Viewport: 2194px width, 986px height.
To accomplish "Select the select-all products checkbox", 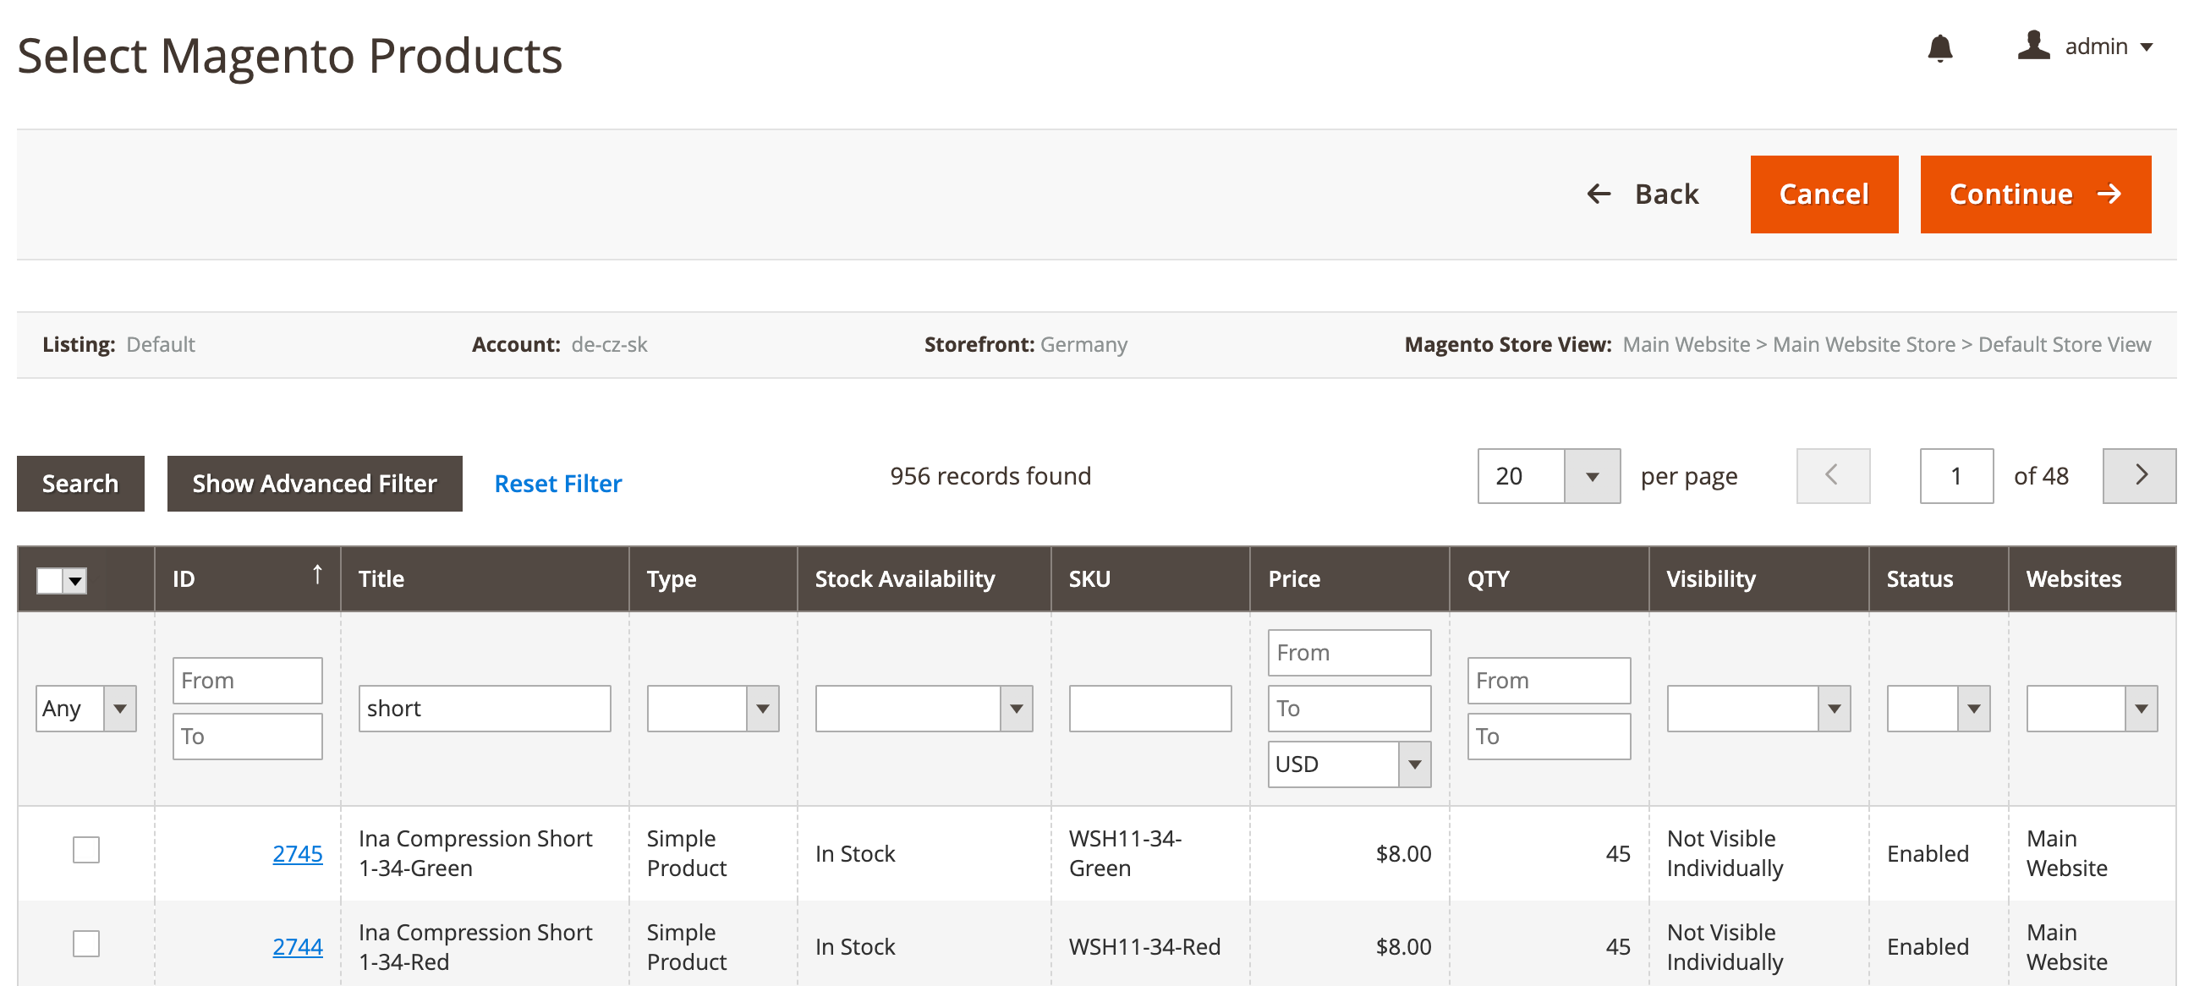I will pos(49,580).
